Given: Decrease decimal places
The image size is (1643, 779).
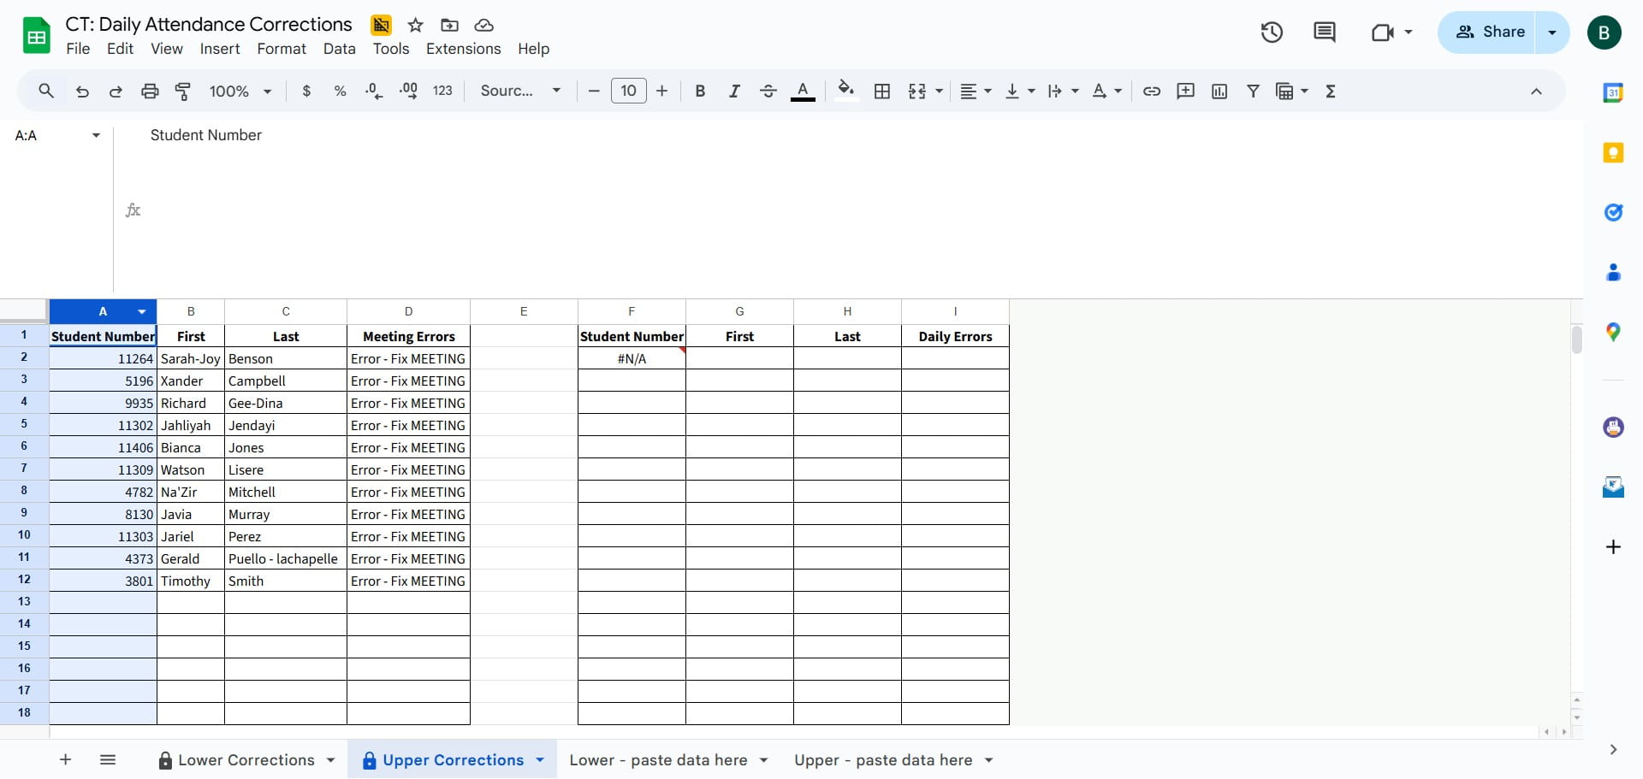Looking at the screenshot, I should click(374, 91).
